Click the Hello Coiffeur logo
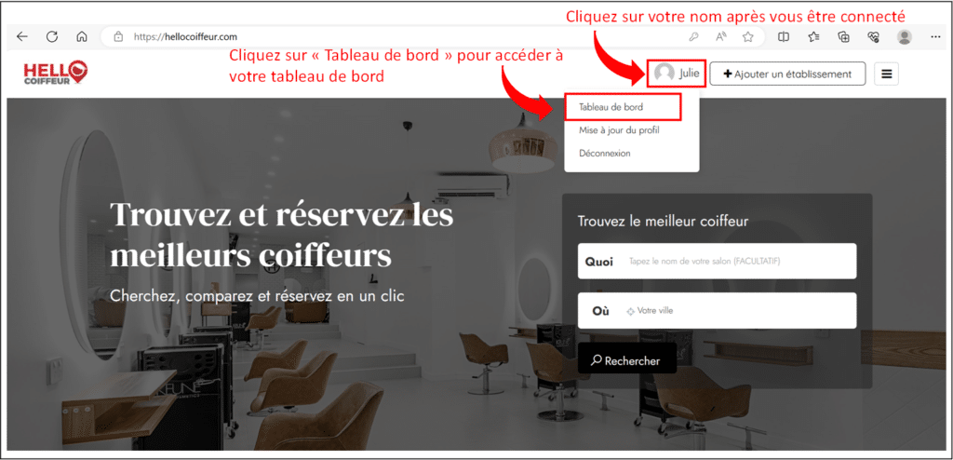Image resolution: width=953 pixels, height=460 pixels. pyautogui.click(x=55, y=74)
